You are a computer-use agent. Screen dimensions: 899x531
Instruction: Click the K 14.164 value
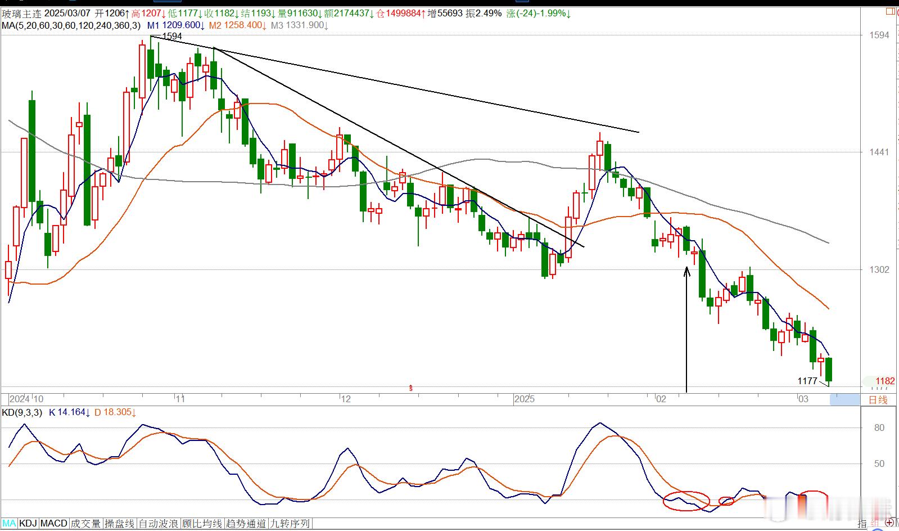click(69, 412)
